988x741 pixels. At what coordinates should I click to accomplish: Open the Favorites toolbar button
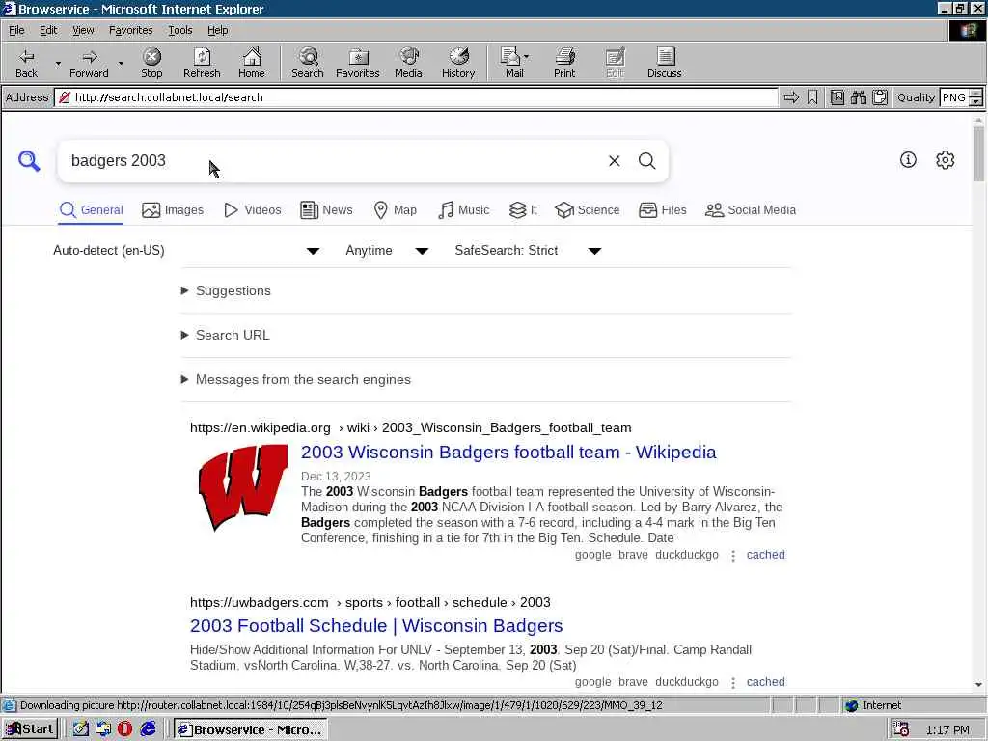(357, 63)
